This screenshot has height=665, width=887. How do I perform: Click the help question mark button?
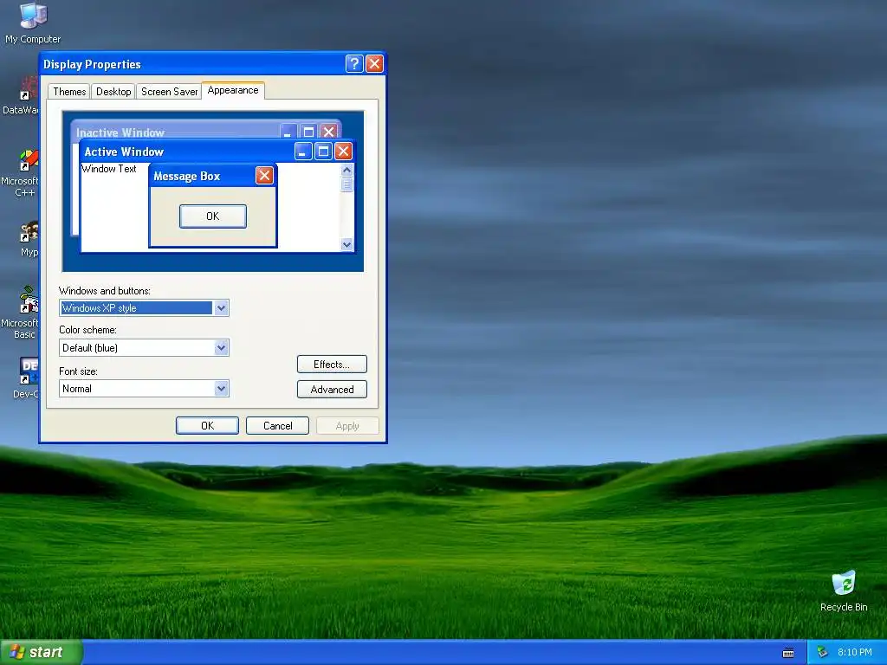(354, 64)
